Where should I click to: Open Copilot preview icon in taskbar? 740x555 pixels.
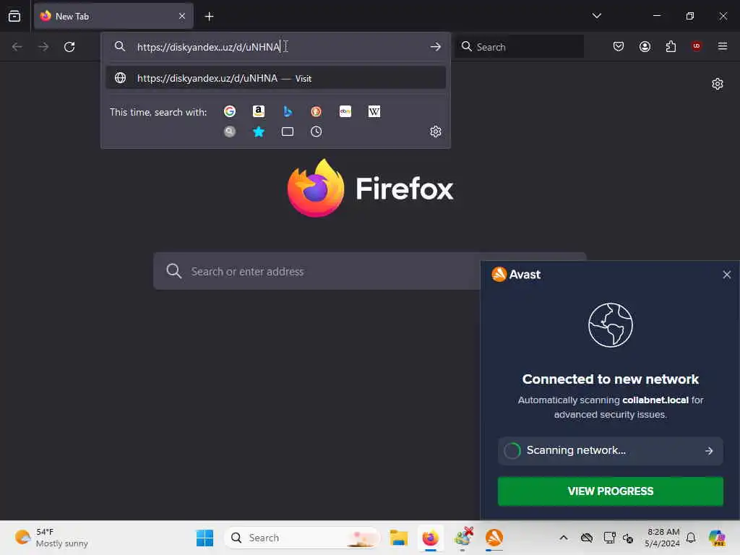pyautogui.click(x=717, y=538)
